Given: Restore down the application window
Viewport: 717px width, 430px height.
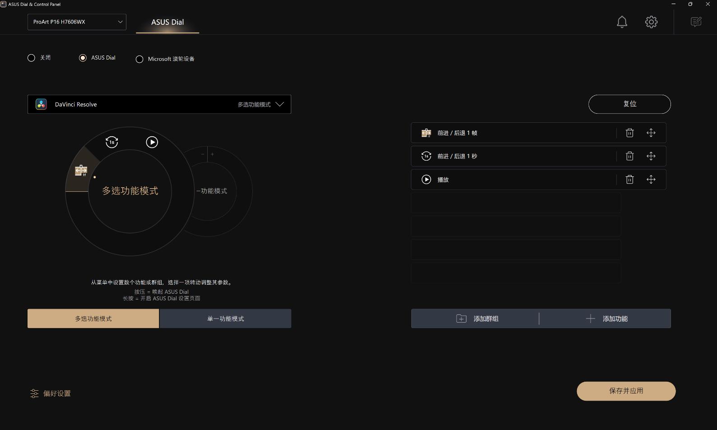Looking at the screenshot, I should point(690,4).
